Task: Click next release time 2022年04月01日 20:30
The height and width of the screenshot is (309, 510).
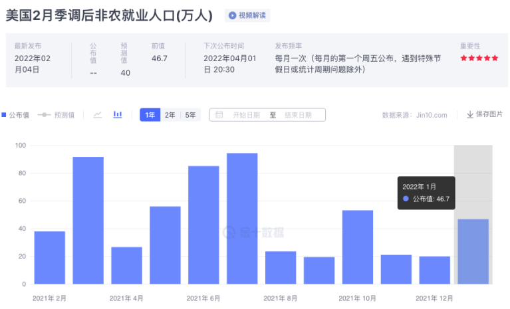Action: pyautogui.click(x=229, y=64)
